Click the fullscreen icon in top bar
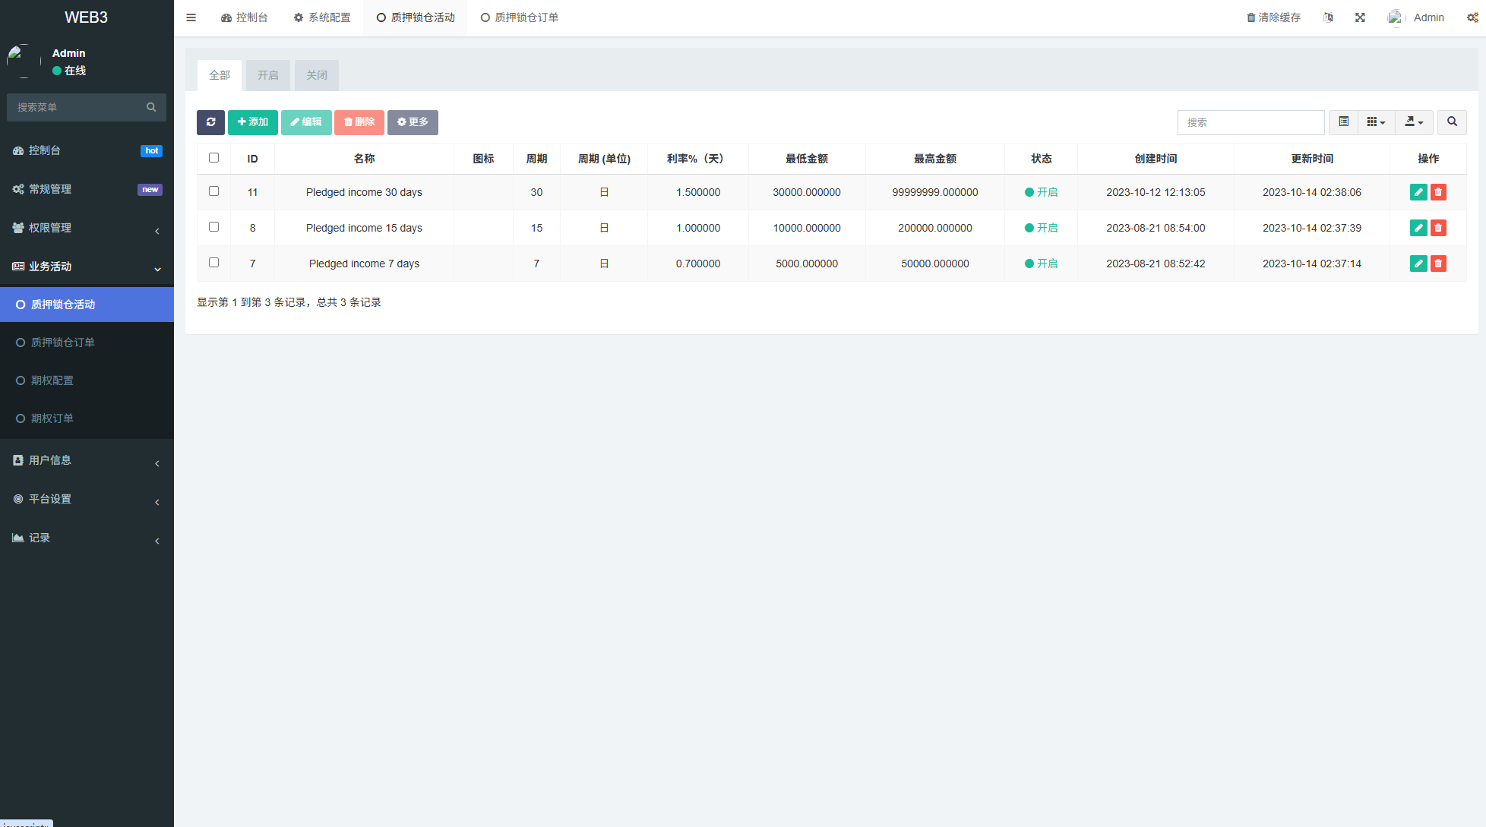This screenshot has width=1486, height=827. coord(1360,17)
